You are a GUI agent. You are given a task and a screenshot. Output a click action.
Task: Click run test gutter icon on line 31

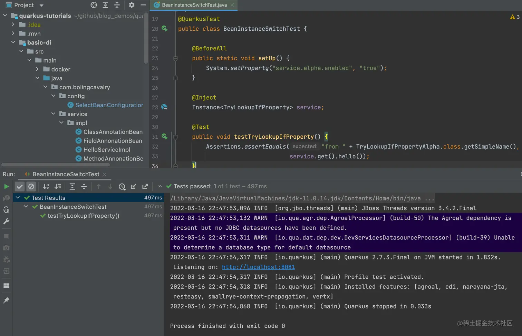pyautogui.click(x=165, y=137)
